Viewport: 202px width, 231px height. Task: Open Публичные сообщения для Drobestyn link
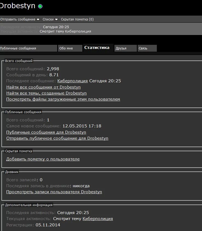tap(46, 132)
